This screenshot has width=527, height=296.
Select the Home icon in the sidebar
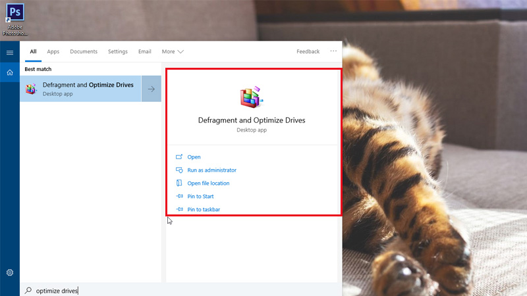10,72
